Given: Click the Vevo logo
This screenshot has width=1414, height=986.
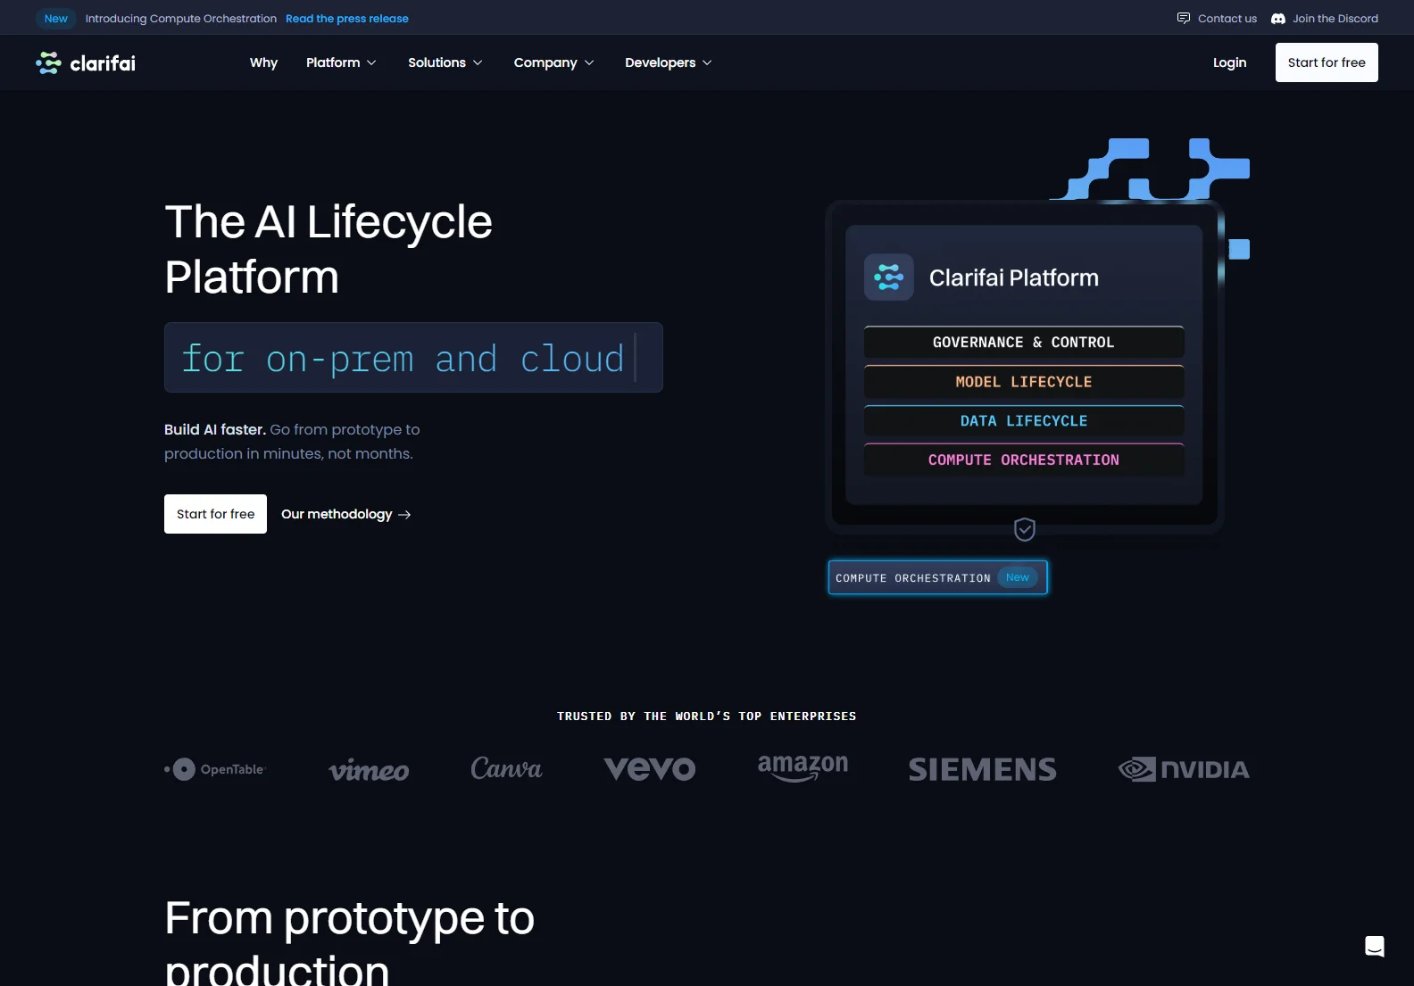Looking at the screenshot, I should pyautogui.click(x=650, y=768).
